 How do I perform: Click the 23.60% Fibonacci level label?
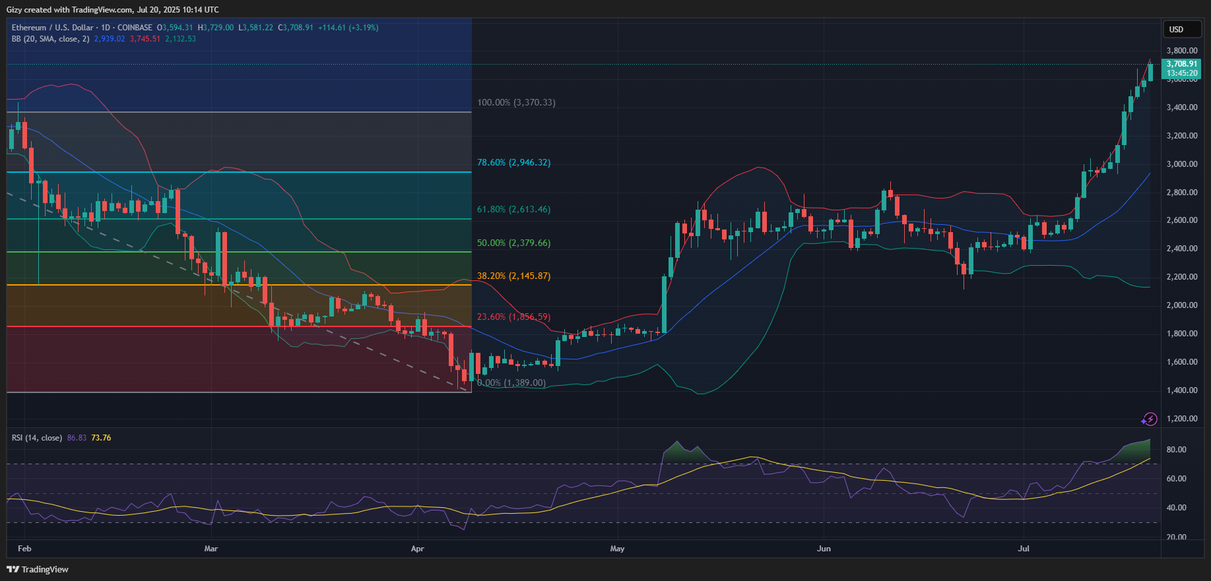(x=513, y=317)
